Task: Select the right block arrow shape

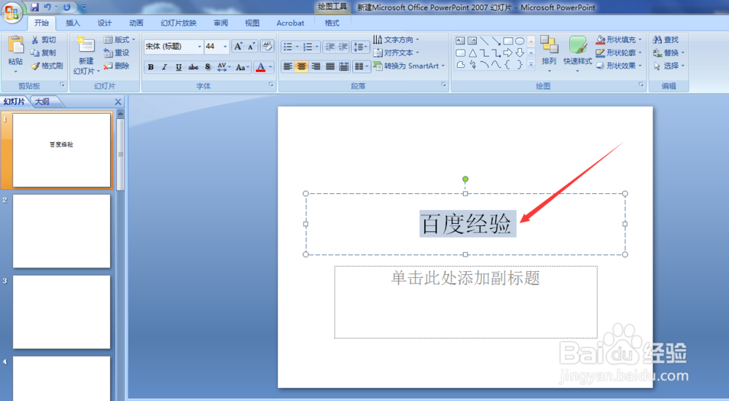Action: (x=508, y=52)
